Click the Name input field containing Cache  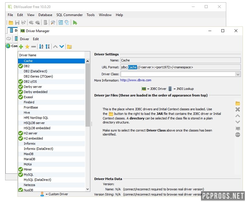180,60
